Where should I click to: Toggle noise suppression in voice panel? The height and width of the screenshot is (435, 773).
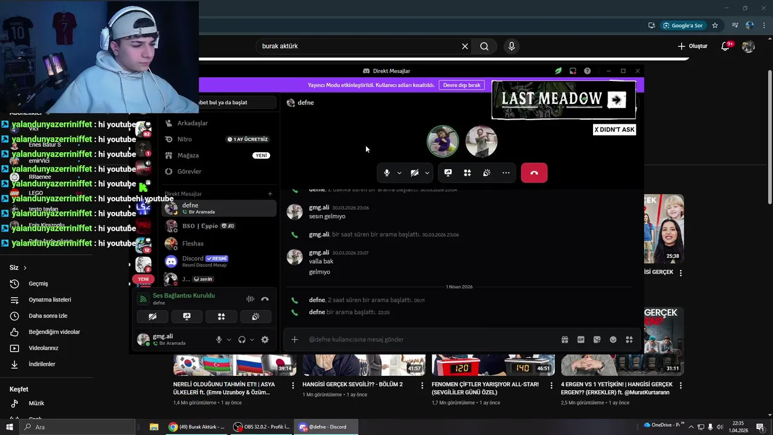(x=250, y=299)
